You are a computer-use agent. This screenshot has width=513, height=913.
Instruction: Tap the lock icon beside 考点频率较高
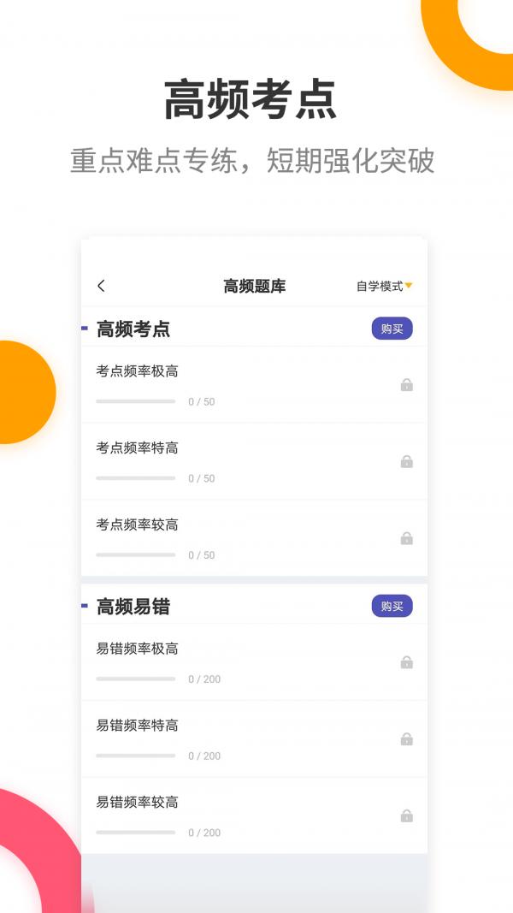tap(406, 537)
